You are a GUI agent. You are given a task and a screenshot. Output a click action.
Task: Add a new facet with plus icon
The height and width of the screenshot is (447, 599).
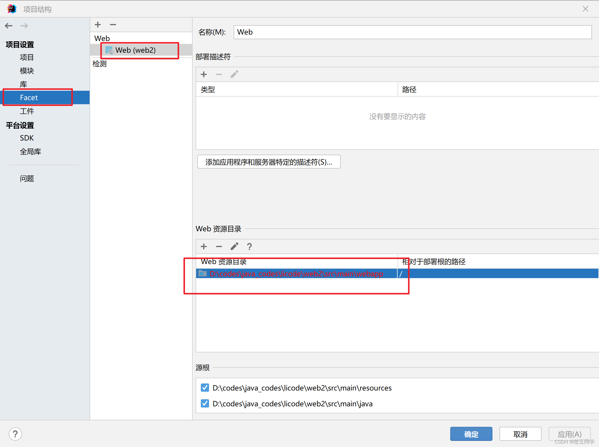(x=98, y=25)
